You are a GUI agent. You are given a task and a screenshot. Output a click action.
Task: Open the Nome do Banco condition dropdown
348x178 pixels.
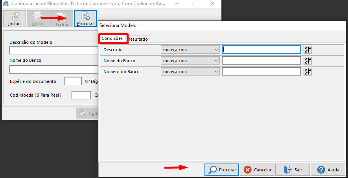point(190,61)
